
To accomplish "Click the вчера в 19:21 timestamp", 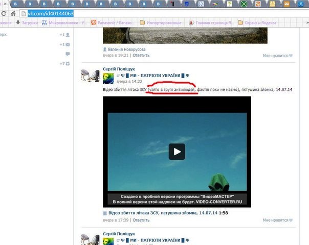I will click(116, 56).
